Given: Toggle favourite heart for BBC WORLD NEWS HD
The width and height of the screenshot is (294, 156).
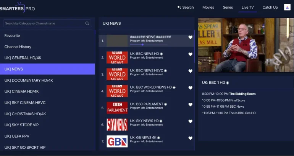Looking at the screenshot, I should (190, 88).
